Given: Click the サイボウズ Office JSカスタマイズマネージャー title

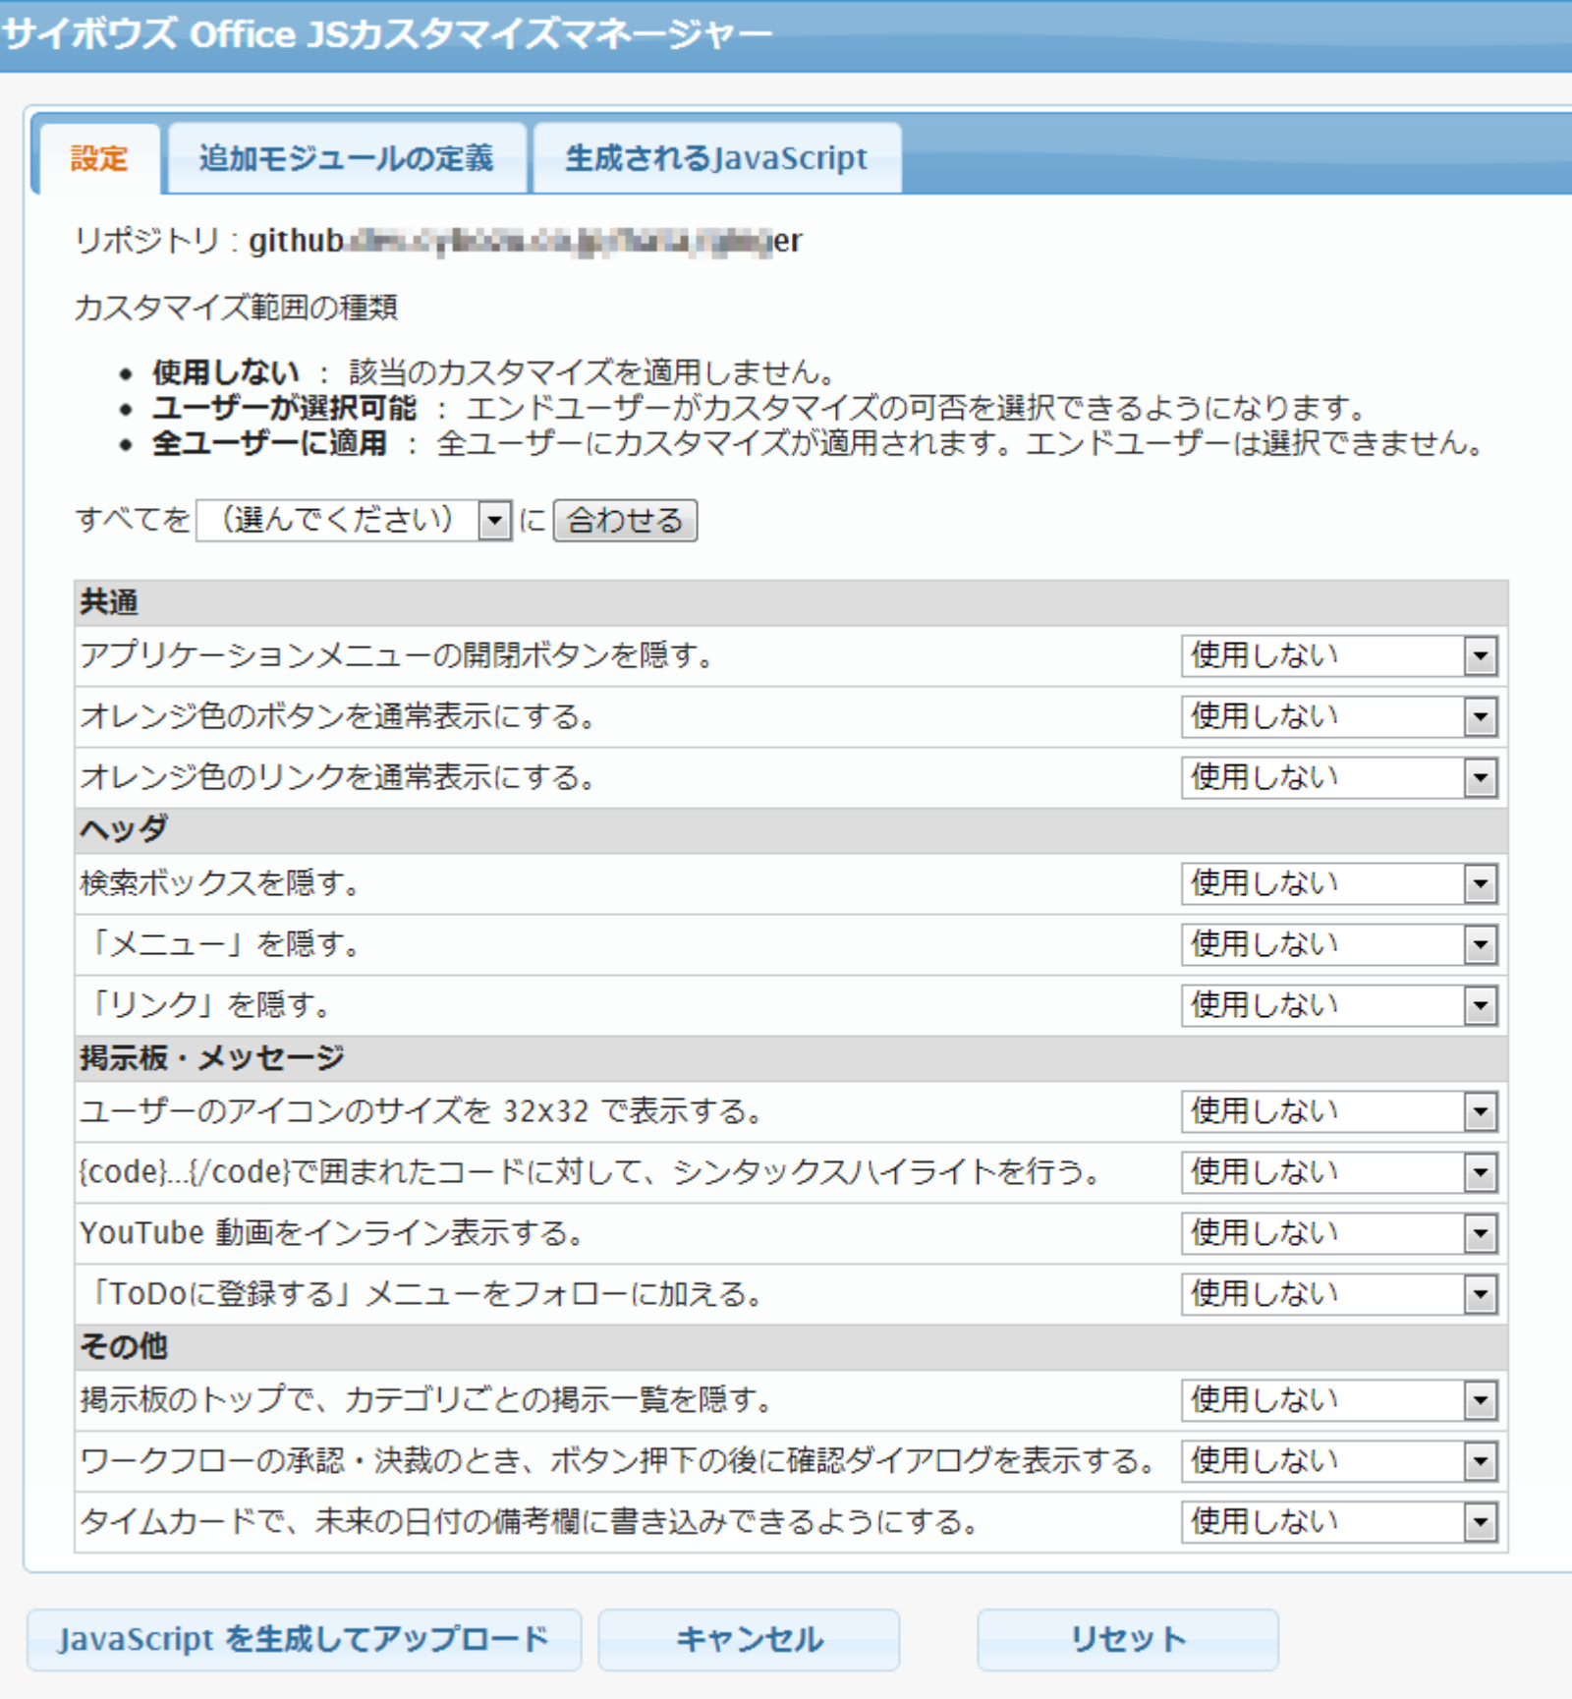Looking at the screenshot, I should coord(388,35).
